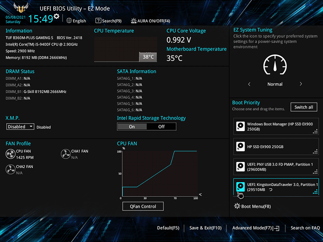Click the KingstonDataTraveler disk icon

tap(240, 187)
